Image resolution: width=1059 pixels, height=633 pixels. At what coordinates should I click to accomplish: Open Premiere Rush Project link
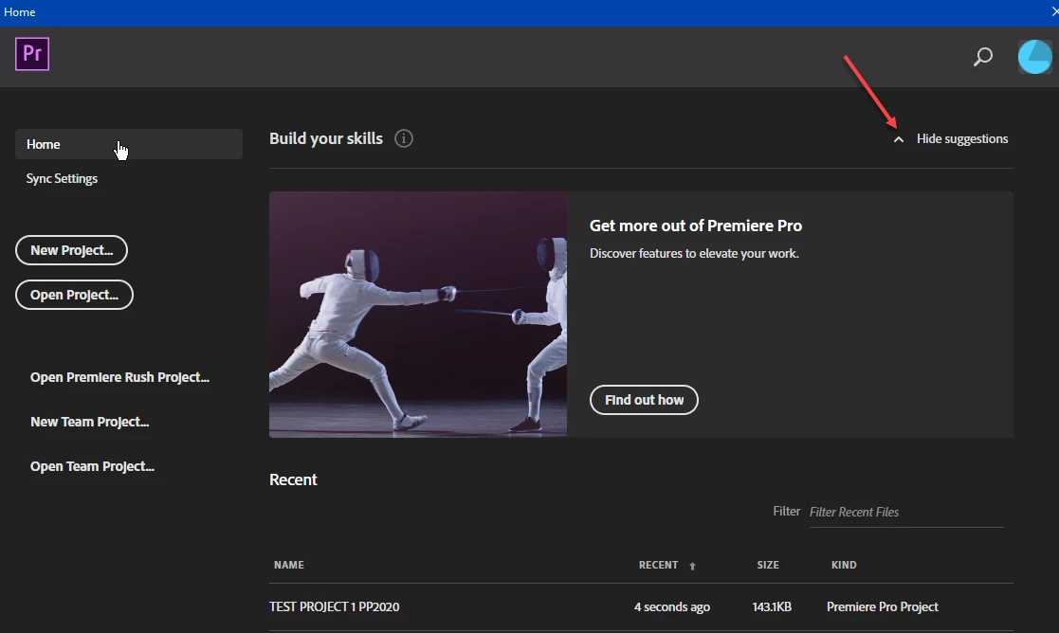click(119, 377)
